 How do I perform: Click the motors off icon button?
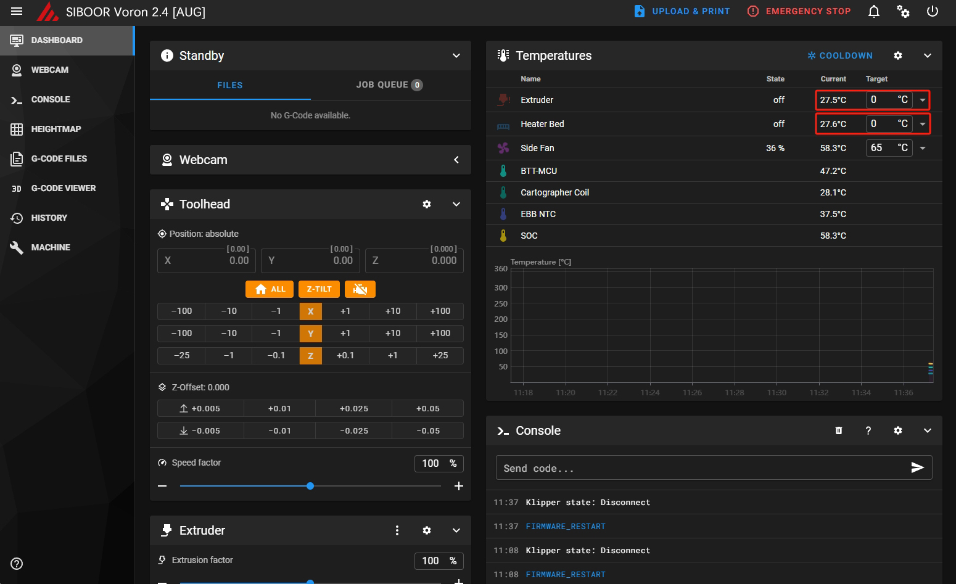pyautogui.click(x=360, y=289)
